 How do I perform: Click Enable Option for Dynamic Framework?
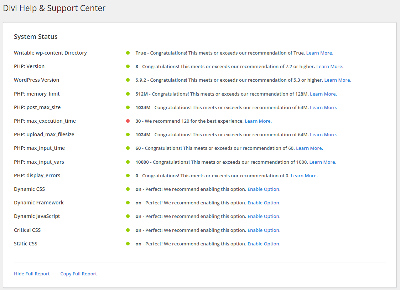click(x=264, y=203)
